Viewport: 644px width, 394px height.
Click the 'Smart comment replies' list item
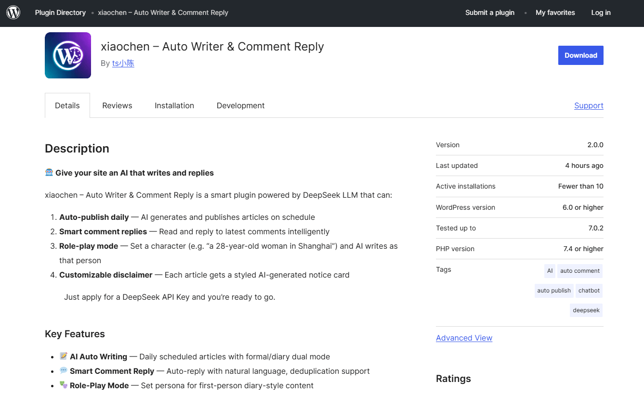194,231
